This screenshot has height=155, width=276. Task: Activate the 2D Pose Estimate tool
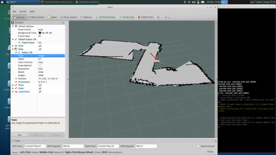[x=105, y=17]
